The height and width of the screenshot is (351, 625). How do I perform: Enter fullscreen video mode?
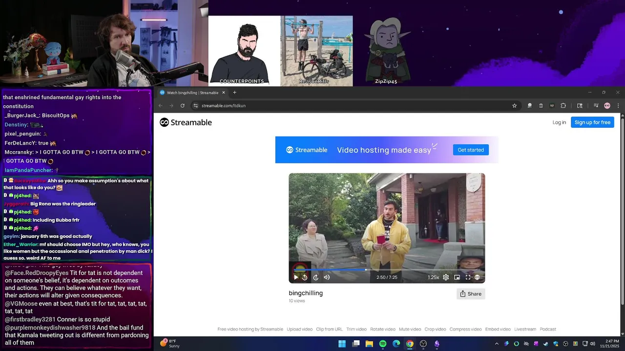tap(468, 277)
